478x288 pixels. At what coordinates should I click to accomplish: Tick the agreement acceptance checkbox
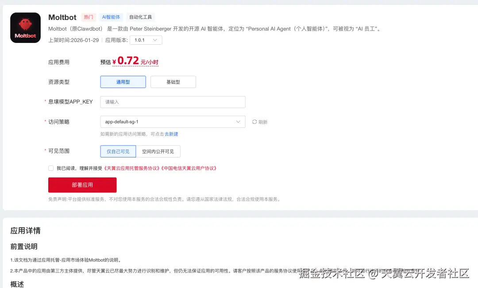(x=51, y=168)
